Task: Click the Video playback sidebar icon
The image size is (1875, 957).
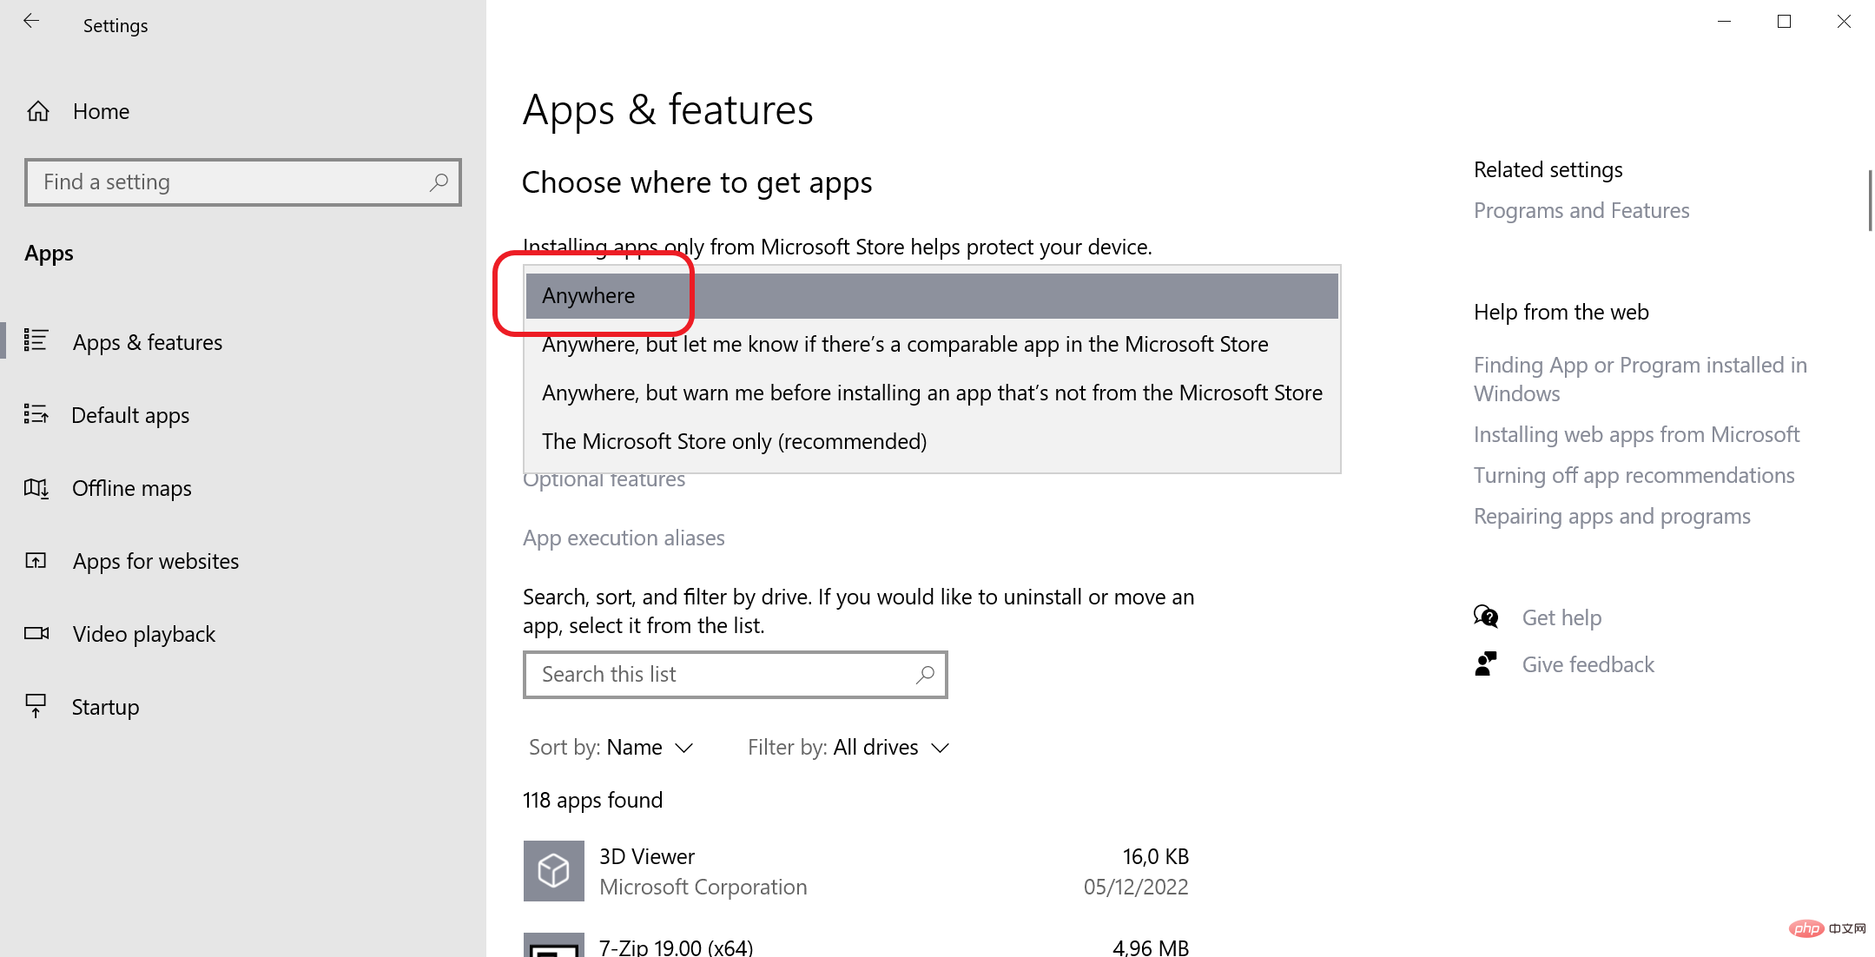Action: (x=38, y=632)
